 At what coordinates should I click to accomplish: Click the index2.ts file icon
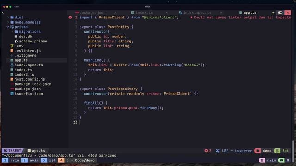click(12, 75)
